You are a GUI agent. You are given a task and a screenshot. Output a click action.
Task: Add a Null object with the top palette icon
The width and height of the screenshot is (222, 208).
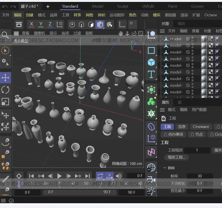click(x=151, y=35)
